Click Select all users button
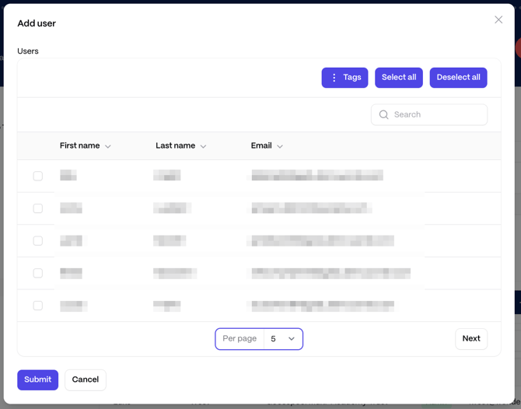Image resolution: width=521 pixels, height=409 pixels. point(399,78)
